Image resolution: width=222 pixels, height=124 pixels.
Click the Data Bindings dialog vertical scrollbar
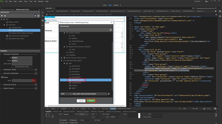pos(112,66)
